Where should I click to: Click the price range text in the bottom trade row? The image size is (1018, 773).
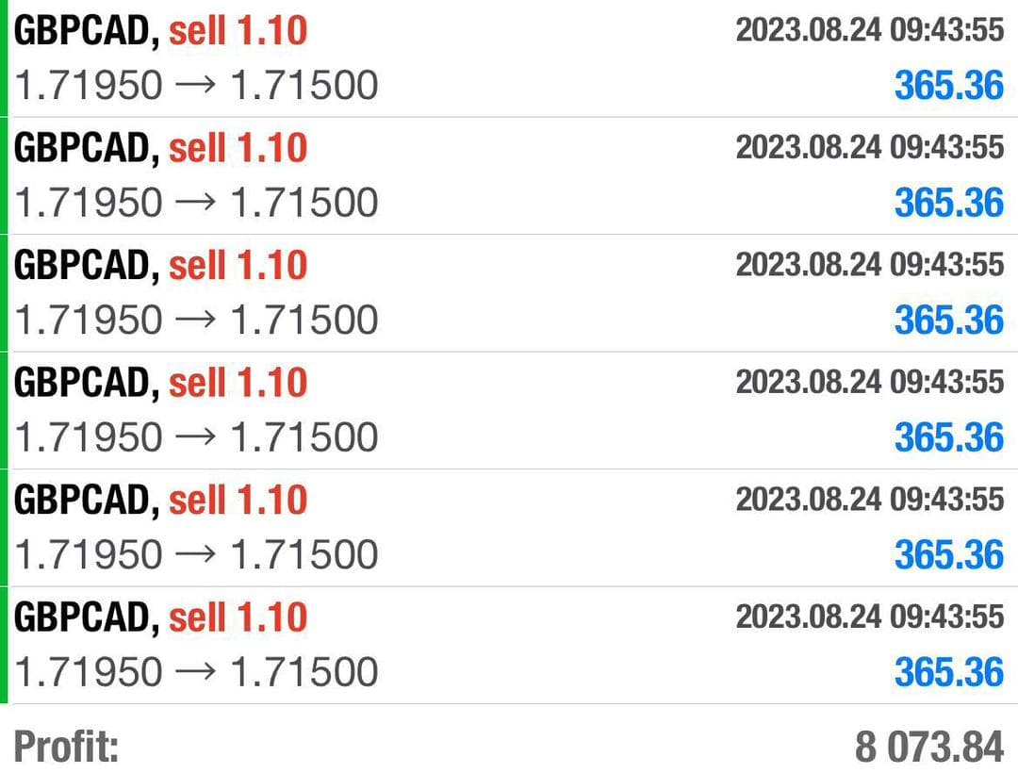(x=196, y=672)
